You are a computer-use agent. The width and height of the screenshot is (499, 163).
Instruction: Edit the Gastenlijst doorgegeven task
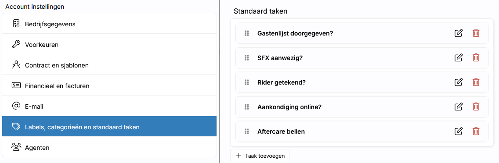458,33
